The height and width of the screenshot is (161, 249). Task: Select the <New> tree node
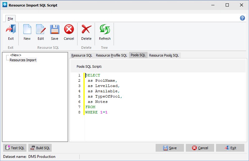pos(16,55)
